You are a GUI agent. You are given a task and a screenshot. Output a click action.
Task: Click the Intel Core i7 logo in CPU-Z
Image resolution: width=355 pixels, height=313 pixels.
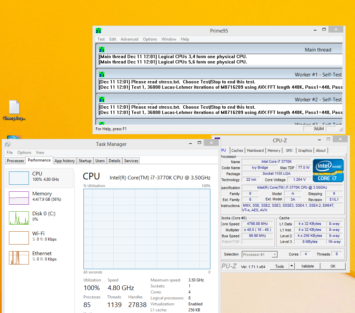[328, 170]
